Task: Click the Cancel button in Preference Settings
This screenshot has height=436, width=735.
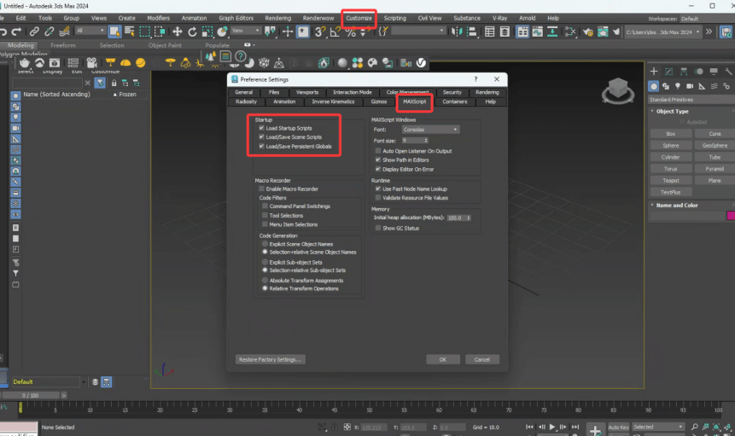Action: pos(481,360)
